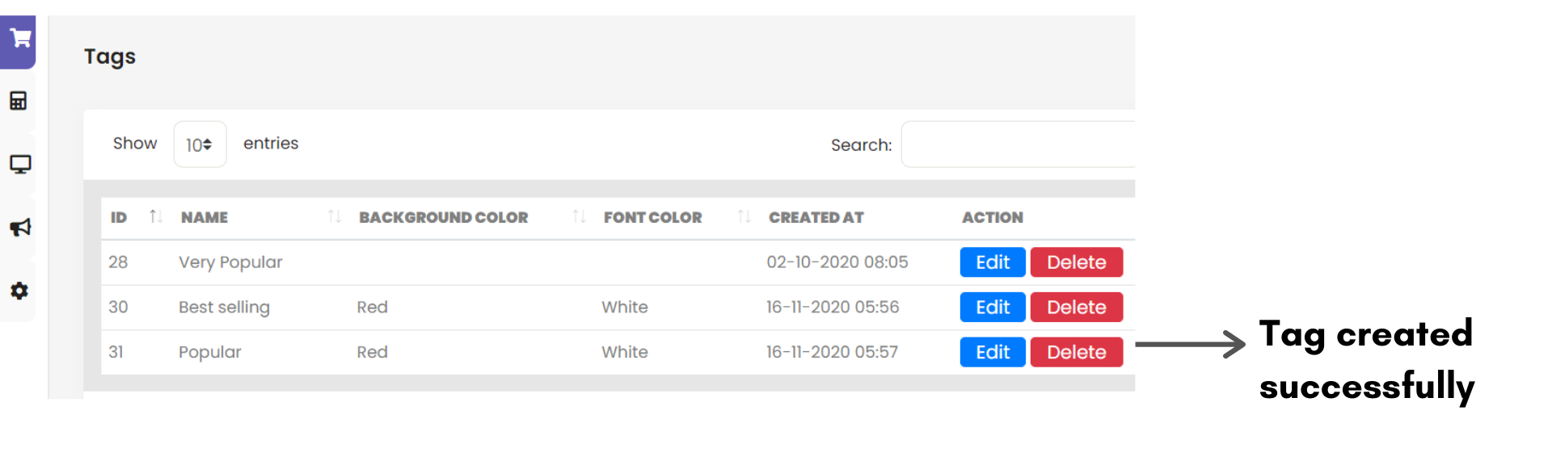Select the Best selling row name

224,308
